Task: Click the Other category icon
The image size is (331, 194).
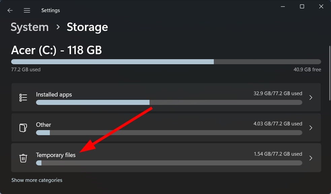Action: [23, 128]
